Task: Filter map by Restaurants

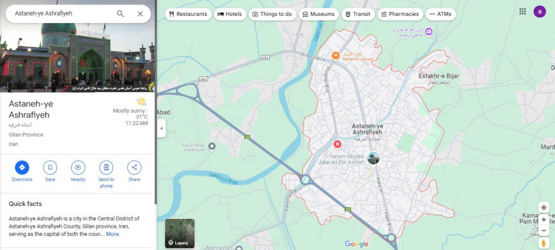Action: coord(188,14)
